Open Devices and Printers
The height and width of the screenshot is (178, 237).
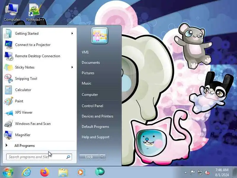(x=97, y=116)
